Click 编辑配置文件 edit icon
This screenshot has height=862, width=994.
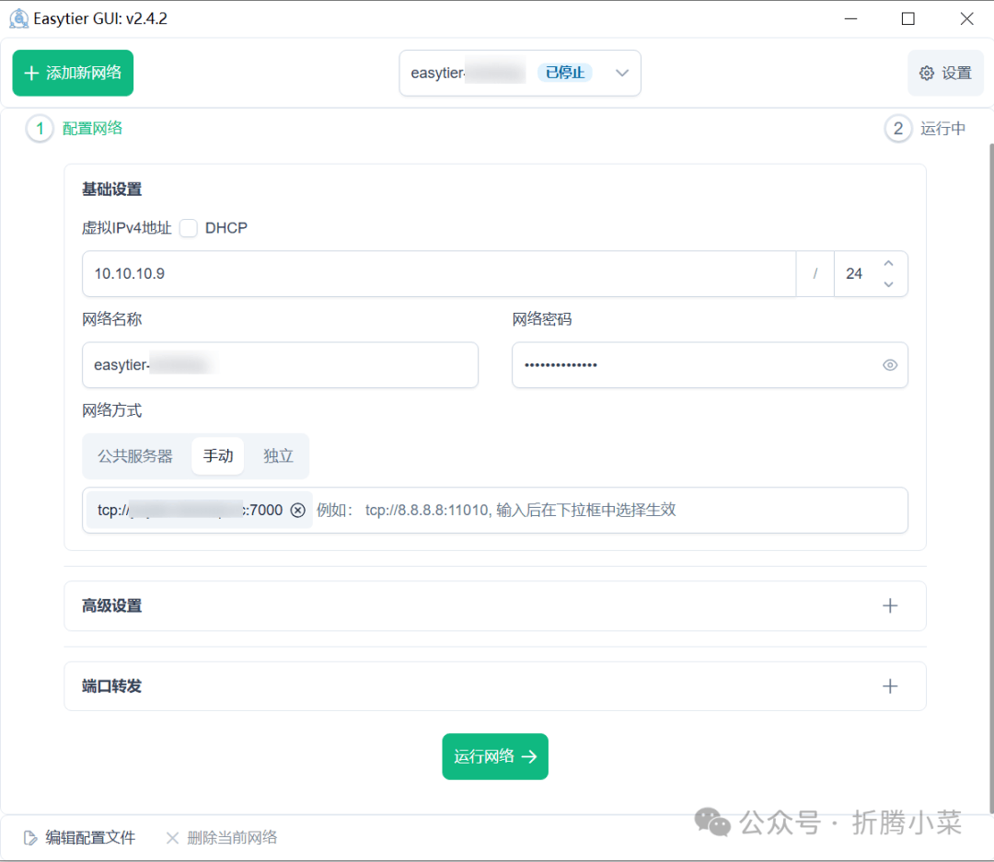click(31, 838)
